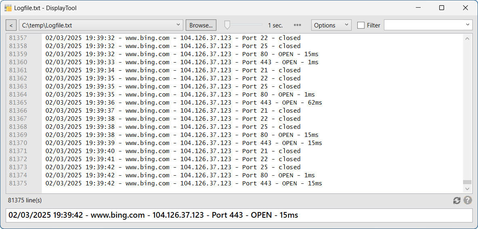Select log line 81357 Port 22 closed

(173, 38)
